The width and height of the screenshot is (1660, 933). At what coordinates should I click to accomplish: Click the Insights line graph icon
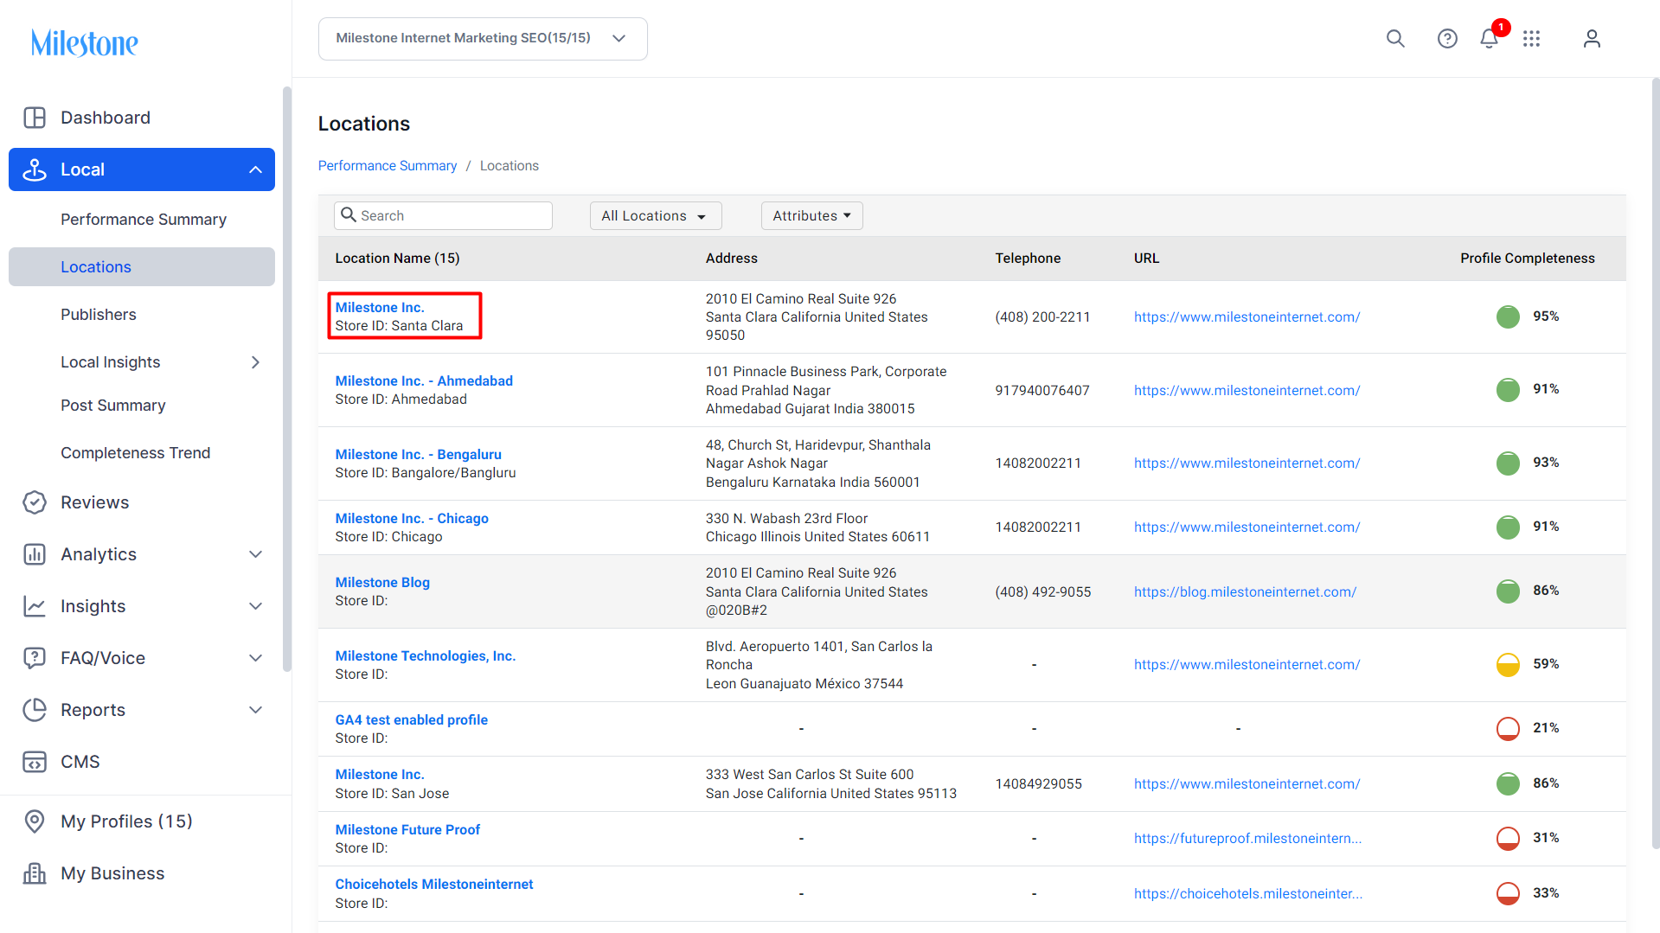pyautogui.click(x=35, y=606)
